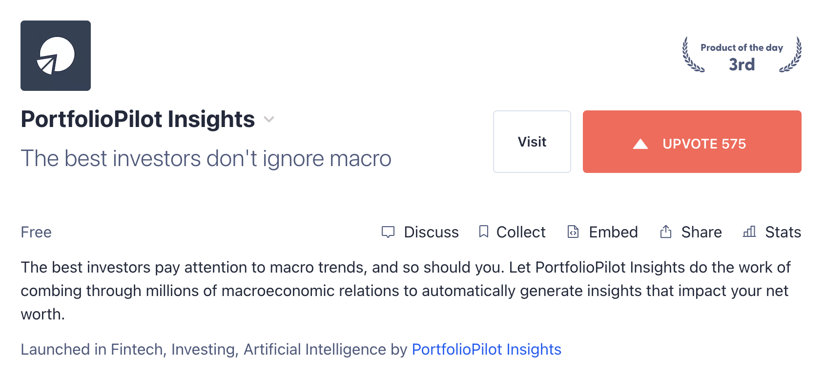Click the Free pricing label
This screenshot has height=382, width=825.
click(36, 232)
